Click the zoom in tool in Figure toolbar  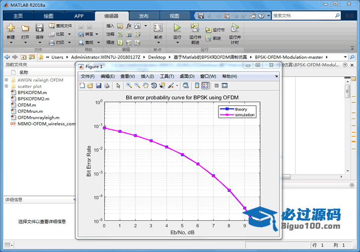click(129, 86)
